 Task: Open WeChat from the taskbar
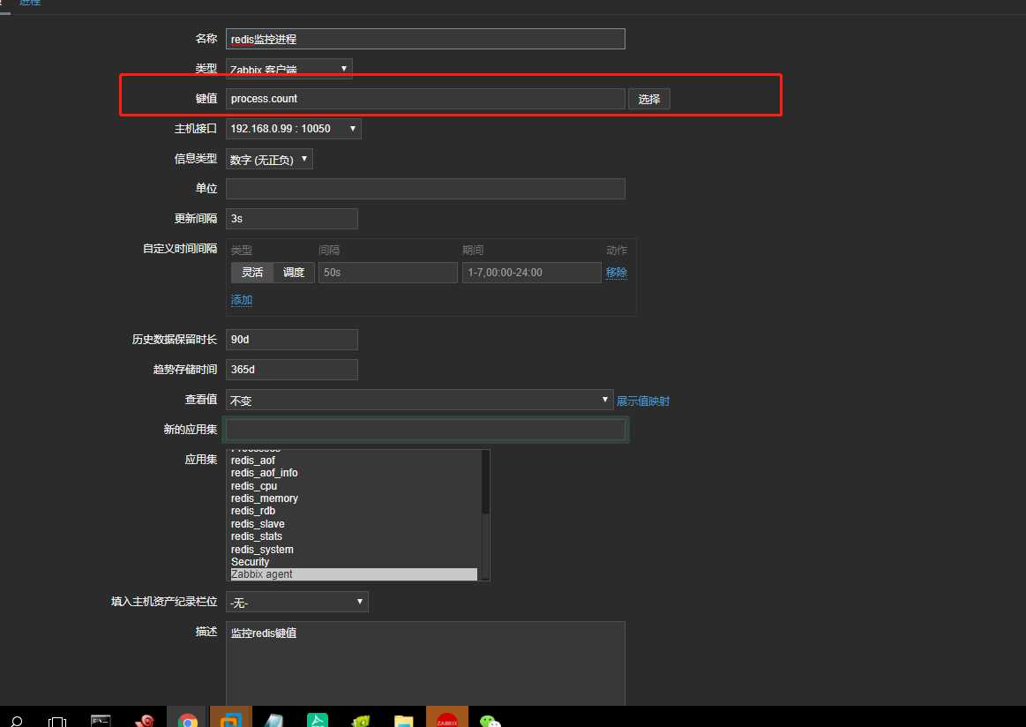click(x=491, y=721)
